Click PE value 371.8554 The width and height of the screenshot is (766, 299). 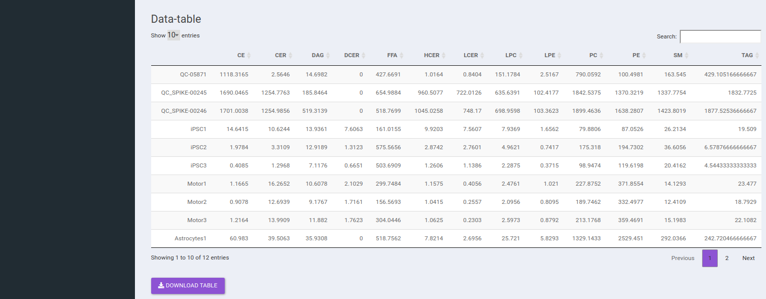pos(630,184)
